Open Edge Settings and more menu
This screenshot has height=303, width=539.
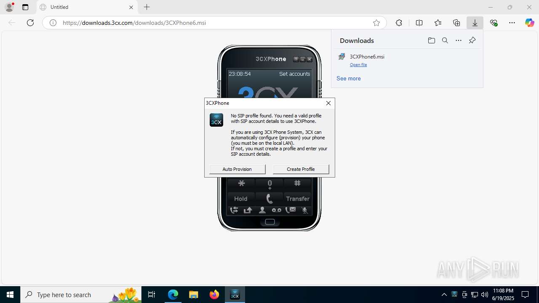coord(512,23)
